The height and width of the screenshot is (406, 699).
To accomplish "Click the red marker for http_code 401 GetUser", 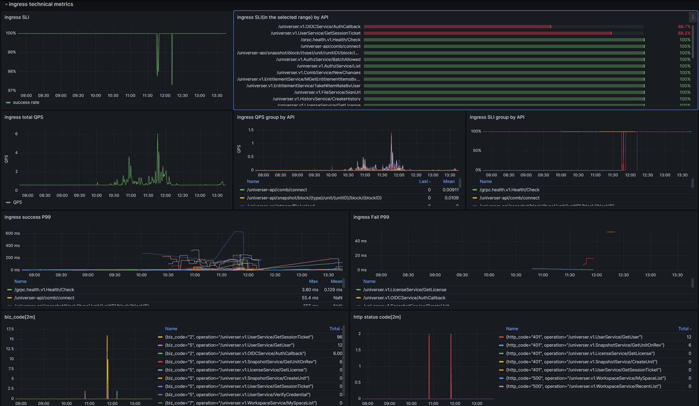I will [x=501, y=337].
